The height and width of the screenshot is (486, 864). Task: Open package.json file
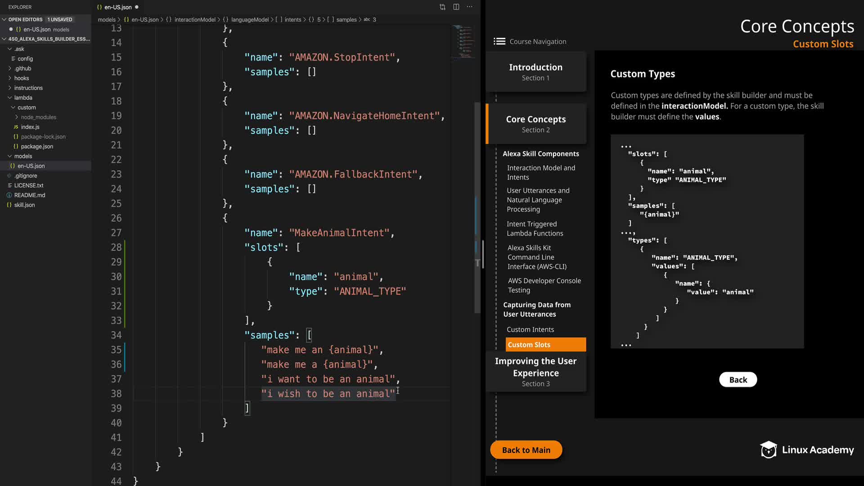[x=36, y=146]
